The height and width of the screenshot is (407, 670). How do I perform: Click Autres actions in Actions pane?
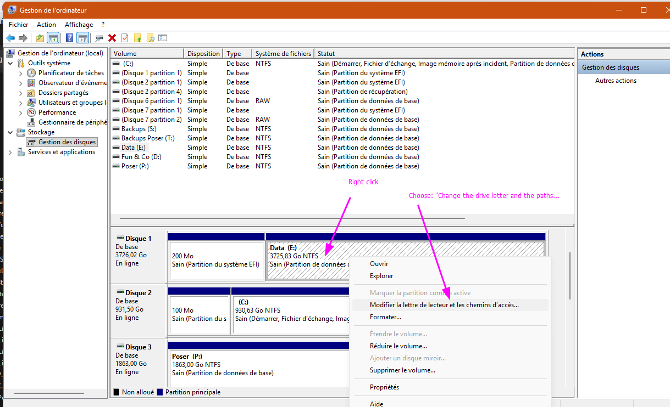pyautogui.click(x=616, y=81)
